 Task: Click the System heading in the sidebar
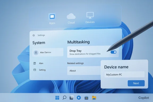pyautogui.click(x=39, y=43)
